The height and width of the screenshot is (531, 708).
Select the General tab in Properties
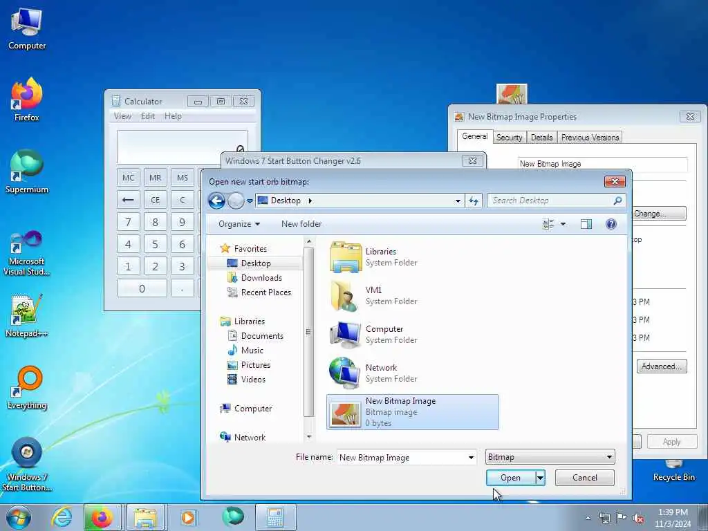(x=474, y=136)
